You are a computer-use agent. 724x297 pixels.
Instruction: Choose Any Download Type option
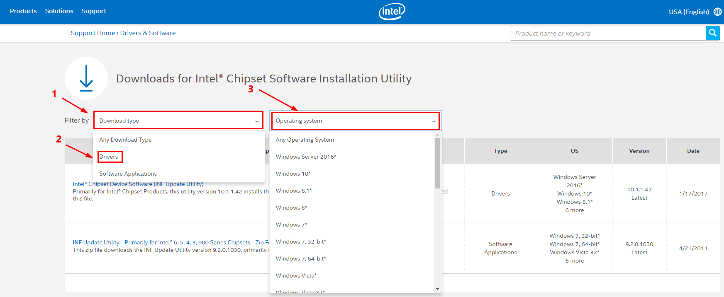tap(179, 140)
